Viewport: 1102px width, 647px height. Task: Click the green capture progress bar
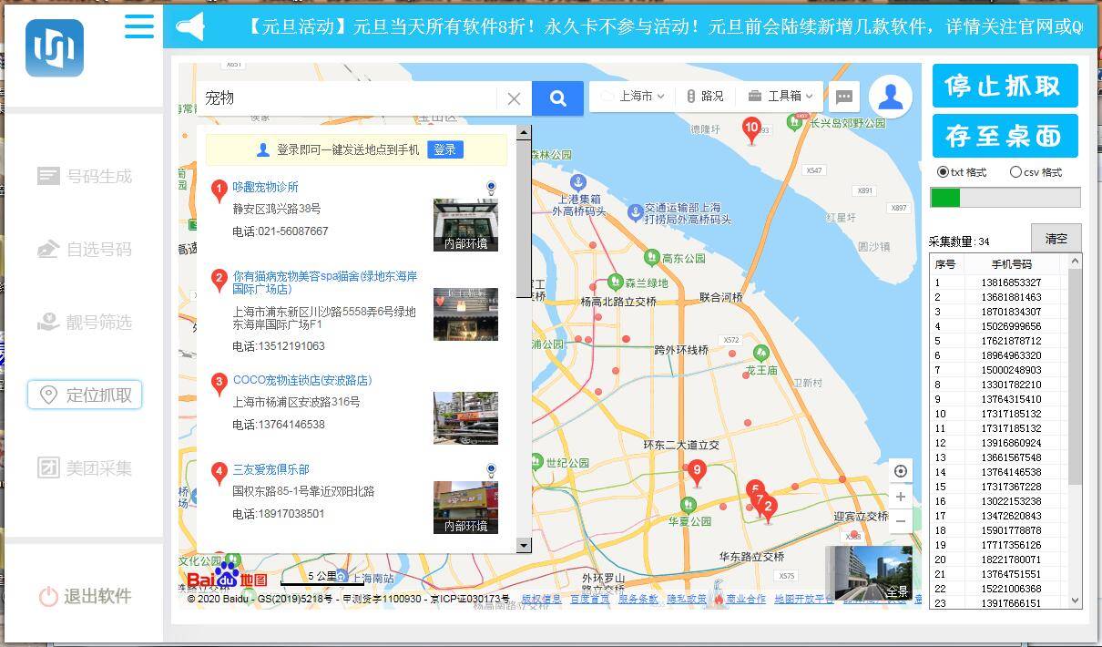tap(1005, 198)
